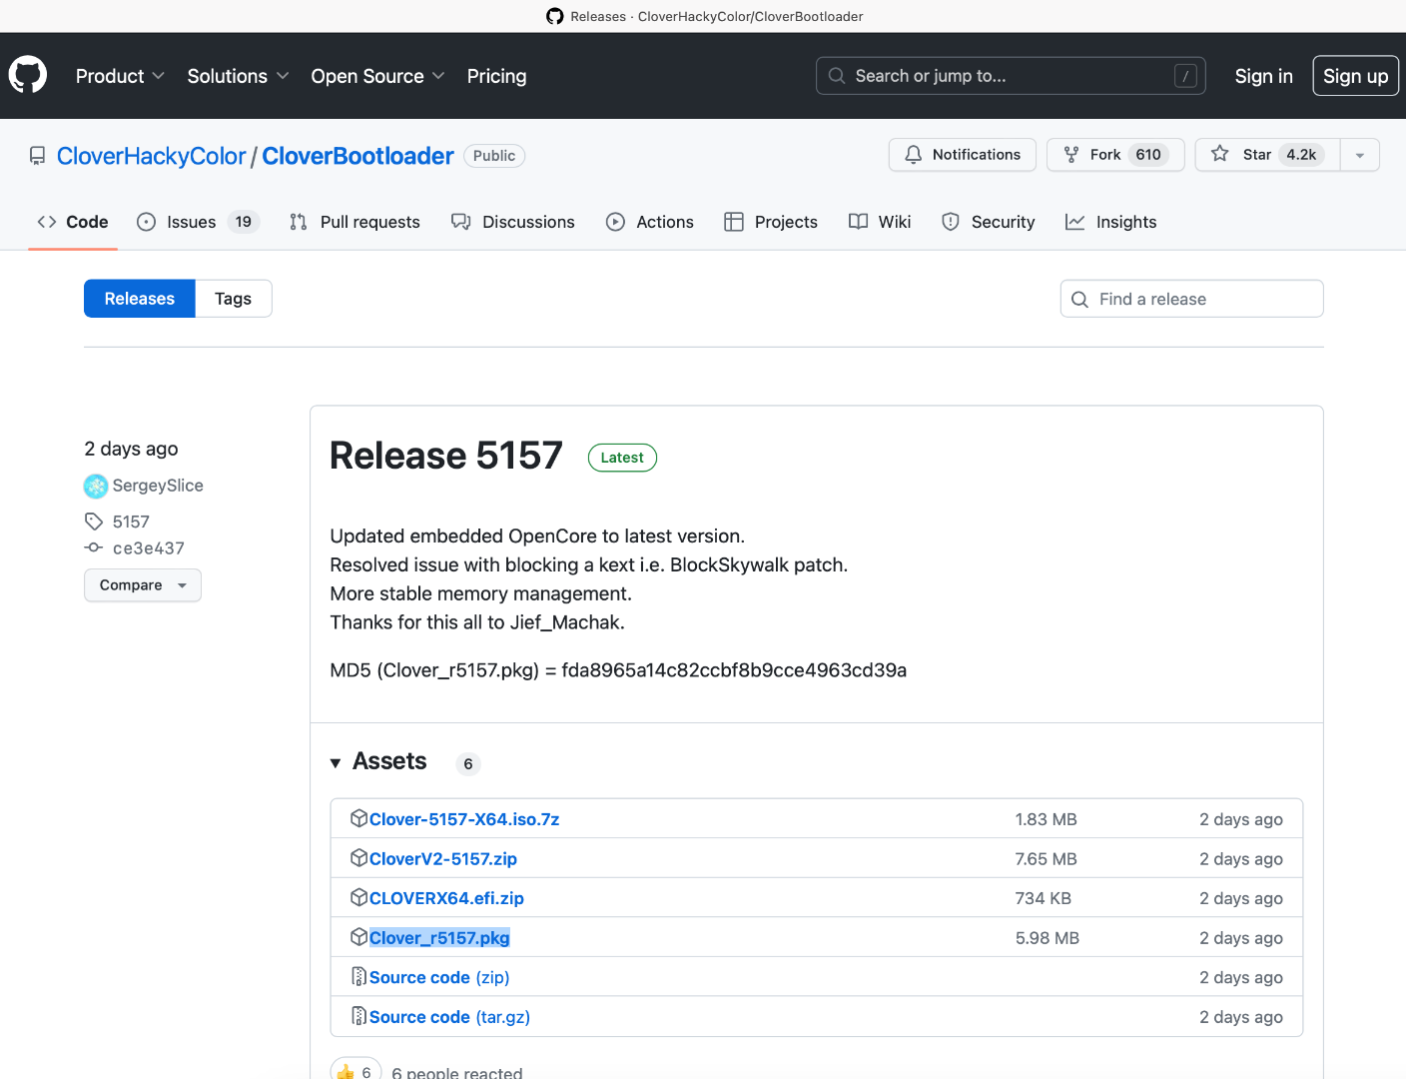
Task: Open the CloverHackyColor owner link
Action: coord(151,156)
